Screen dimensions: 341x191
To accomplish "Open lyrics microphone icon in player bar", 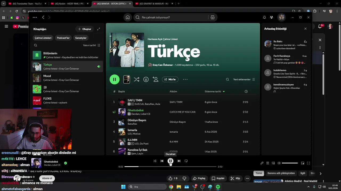I will [x=262, y=163].
